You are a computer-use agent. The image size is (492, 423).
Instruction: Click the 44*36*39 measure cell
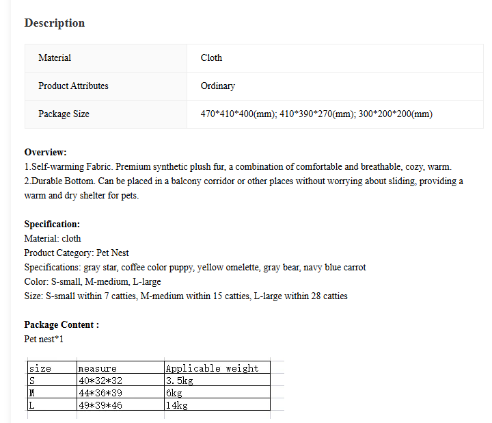pos(120,392)
